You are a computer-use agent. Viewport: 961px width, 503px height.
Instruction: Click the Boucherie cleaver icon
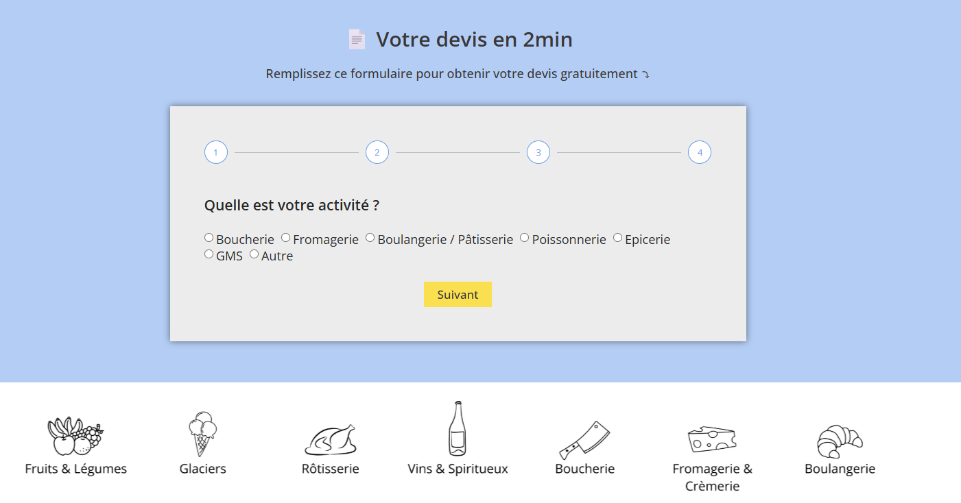click(584, 440)
